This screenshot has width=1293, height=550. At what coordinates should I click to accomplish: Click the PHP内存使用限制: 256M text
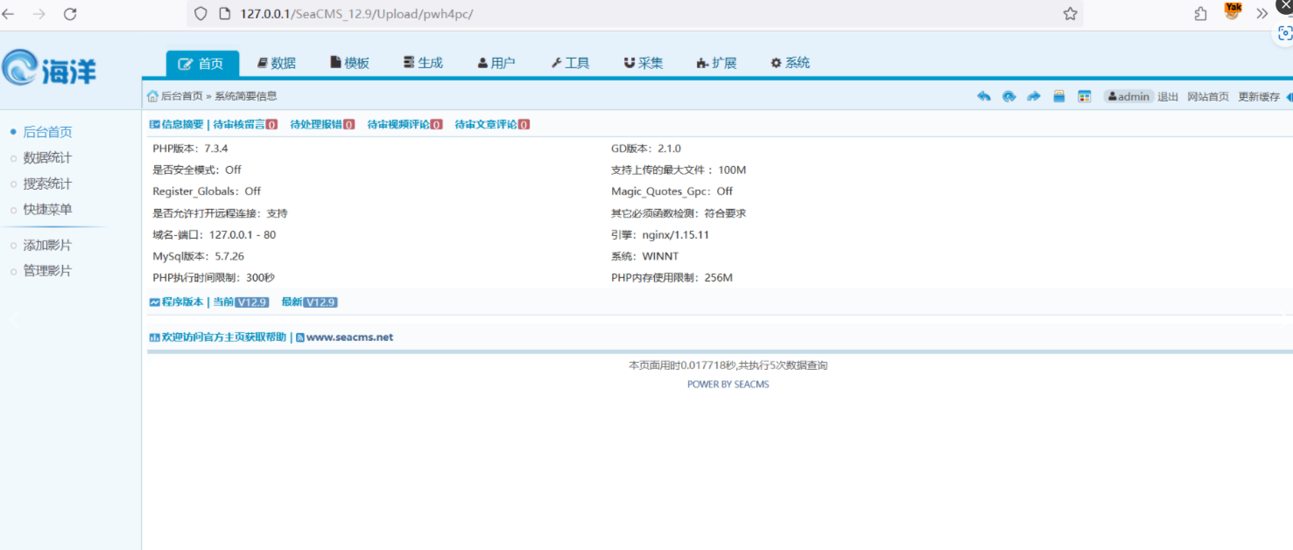(x=671, y=278)
